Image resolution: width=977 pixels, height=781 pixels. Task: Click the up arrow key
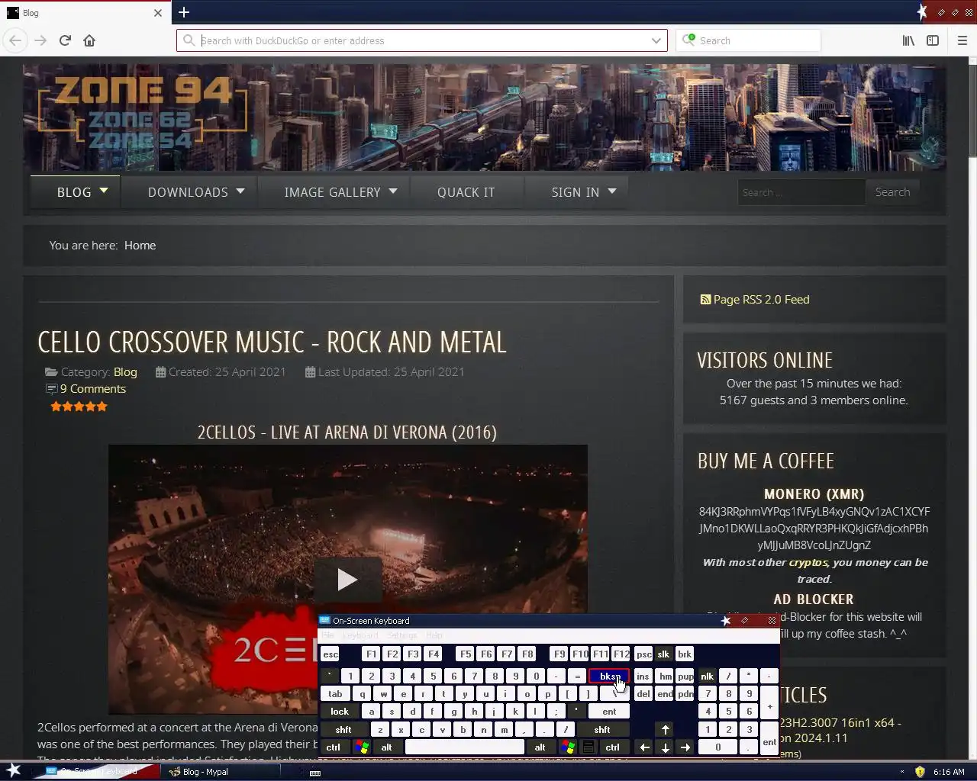coord(665,729)
